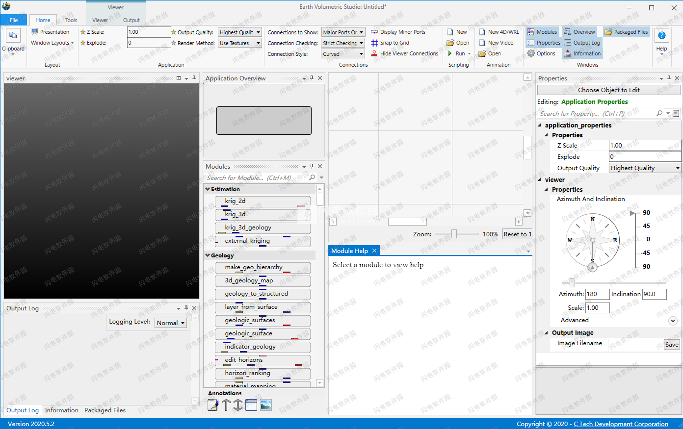Screen dimensions: 683x429
Task: Close the Application Overview panel
Action: 320,78
